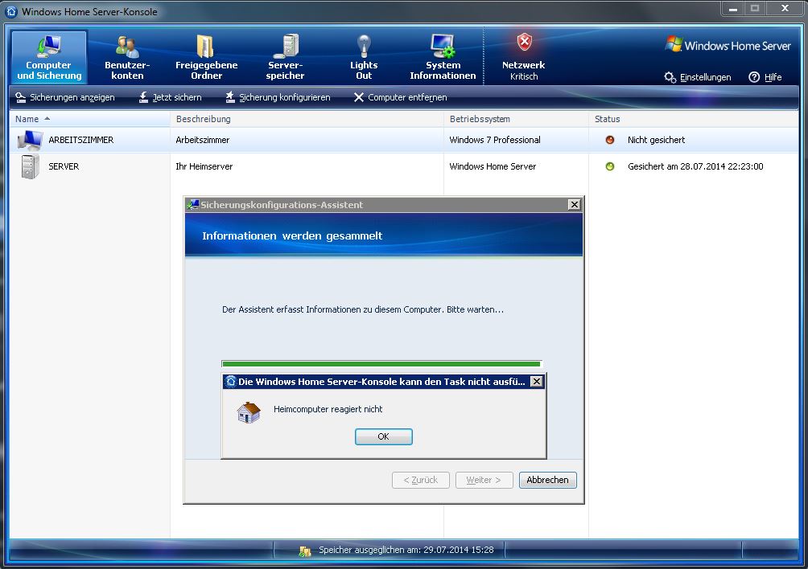Click 'Arbeitszimmer' description cell
Screen dimensions: 808x569
(x=203, y=140)
